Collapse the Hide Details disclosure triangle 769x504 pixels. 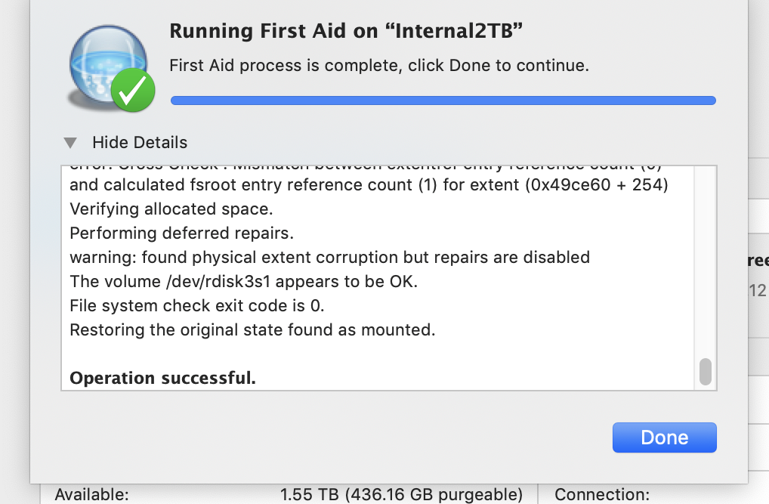tap(70, 143)
